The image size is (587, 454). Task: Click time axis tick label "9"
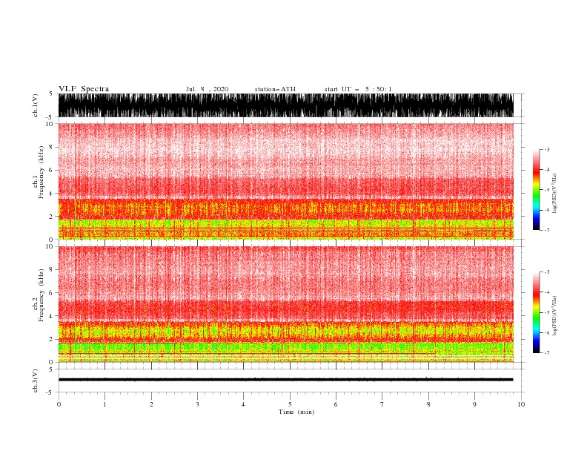point(474,404)
